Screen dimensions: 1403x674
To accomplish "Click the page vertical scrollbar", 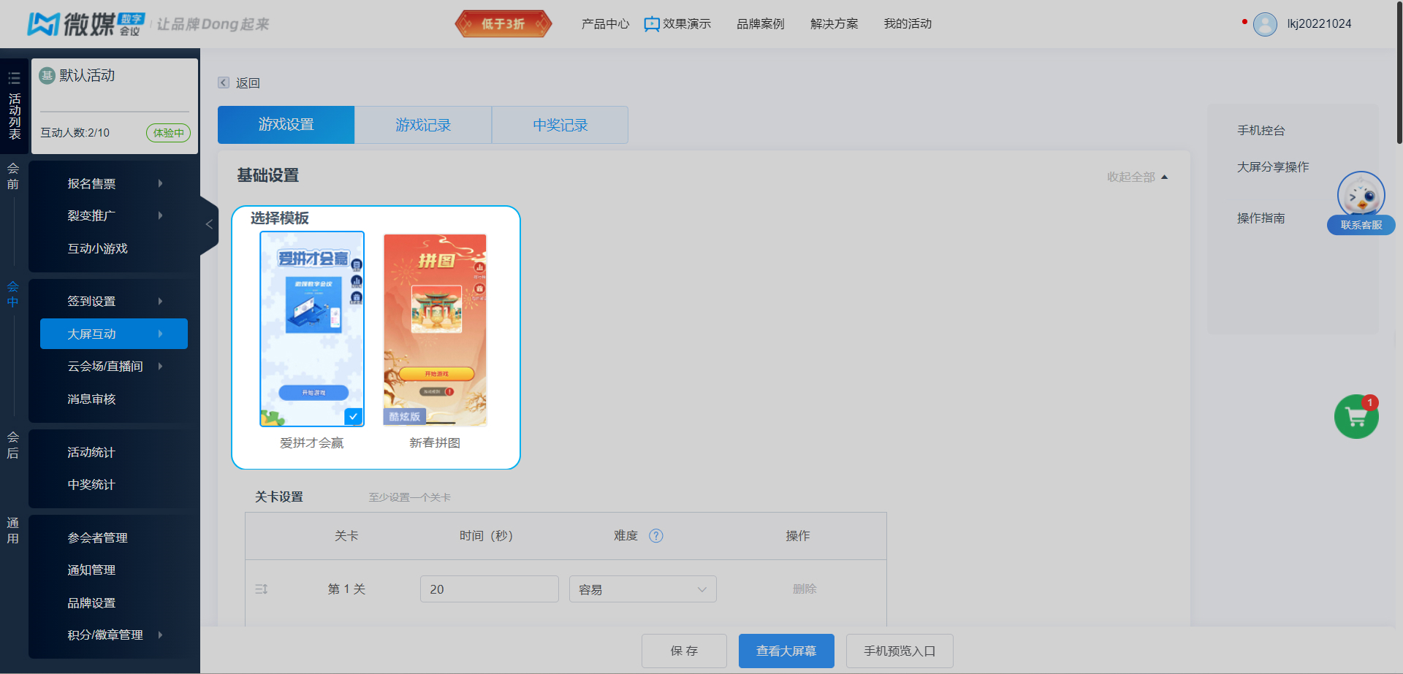I will (x=1399, y=72).
